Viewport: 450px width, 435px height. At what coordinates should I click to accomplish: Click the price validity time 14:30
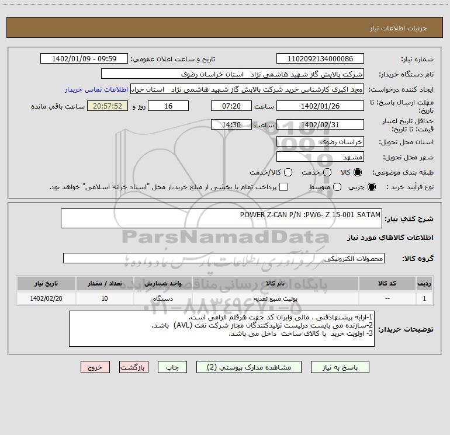pos(231,124)
